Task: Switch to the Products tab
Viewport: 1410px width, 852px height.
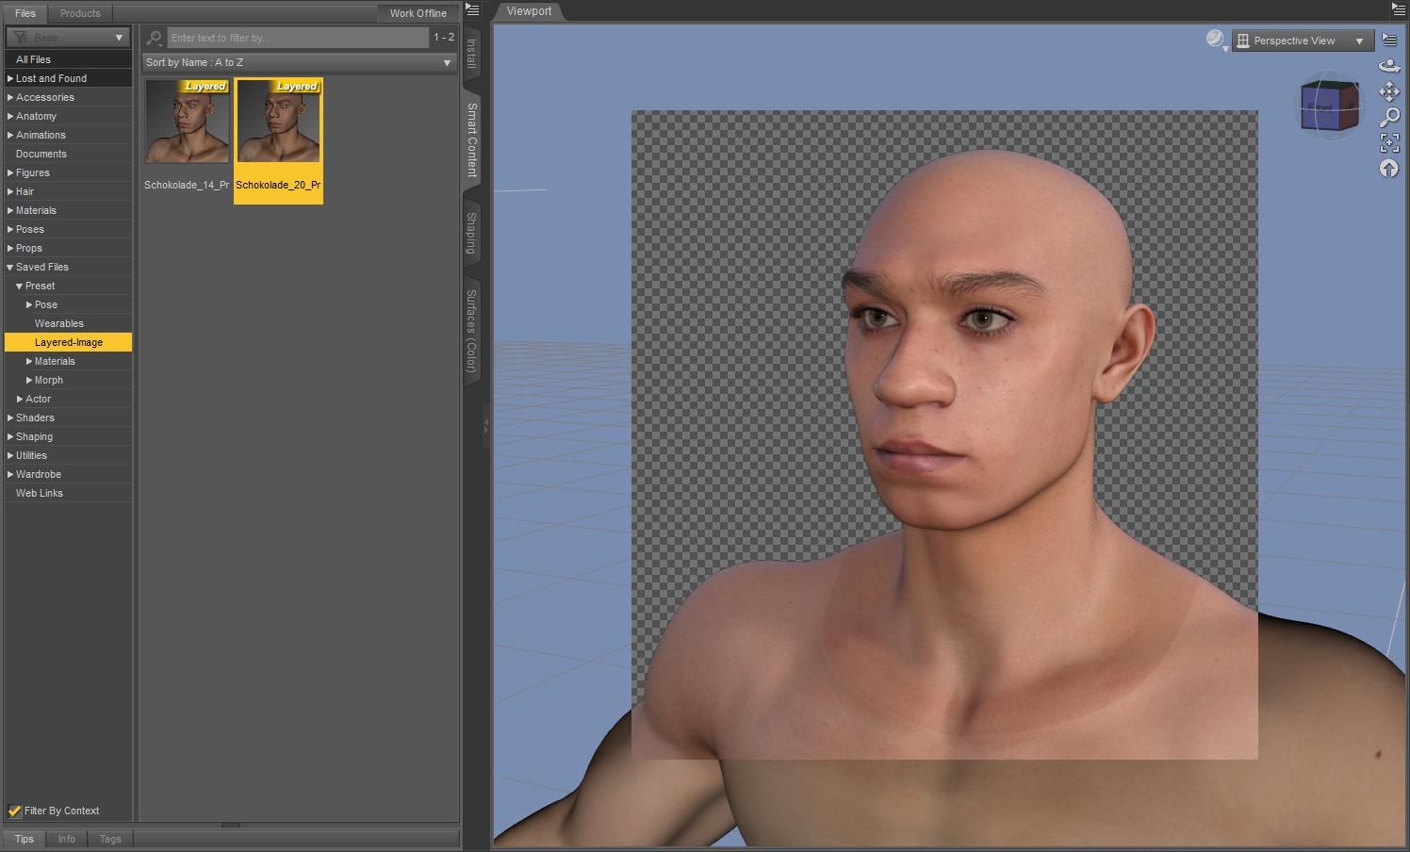Action: pos(80,13)
